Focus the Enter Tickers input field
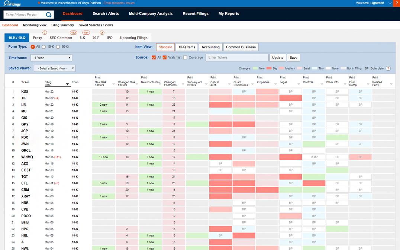The width and height of the screenshot is (400, 250). click(237, 57)
